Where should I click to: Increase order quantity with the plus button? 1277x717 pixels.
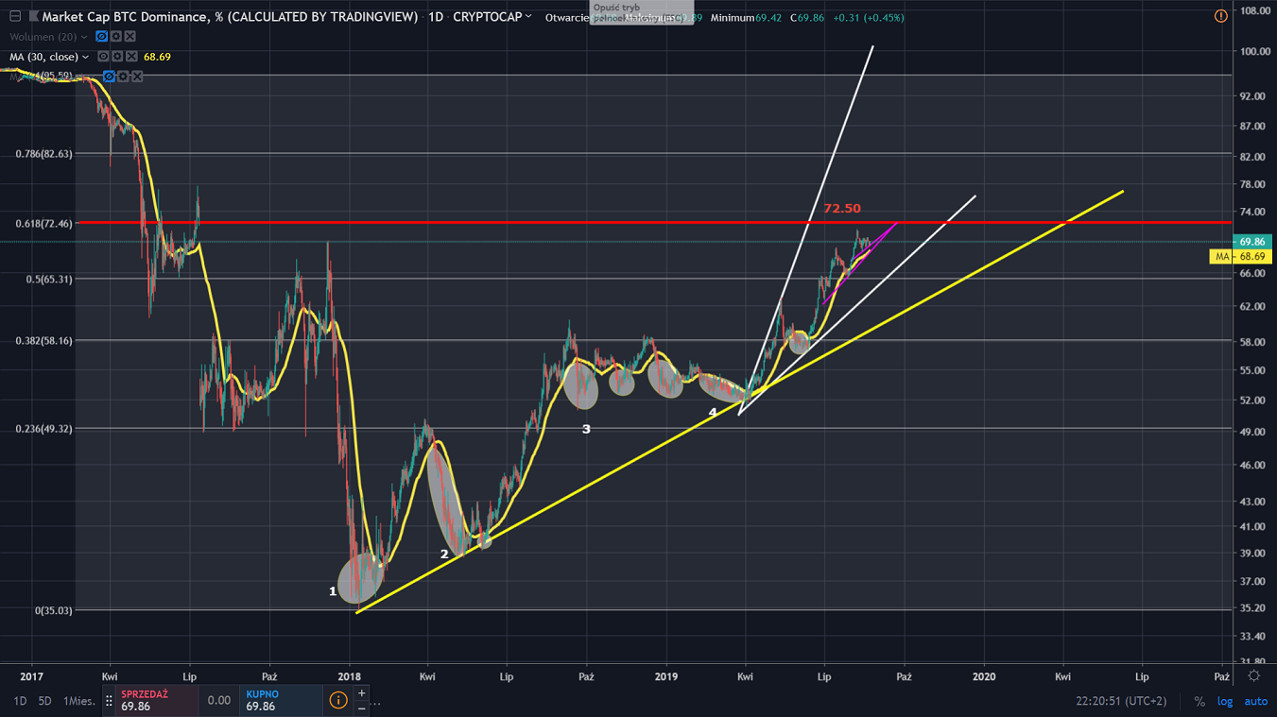coord(362,694)
